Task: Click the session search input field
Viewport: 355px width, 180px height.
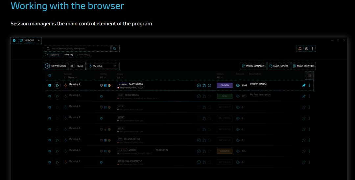Action: click(79, 49)
